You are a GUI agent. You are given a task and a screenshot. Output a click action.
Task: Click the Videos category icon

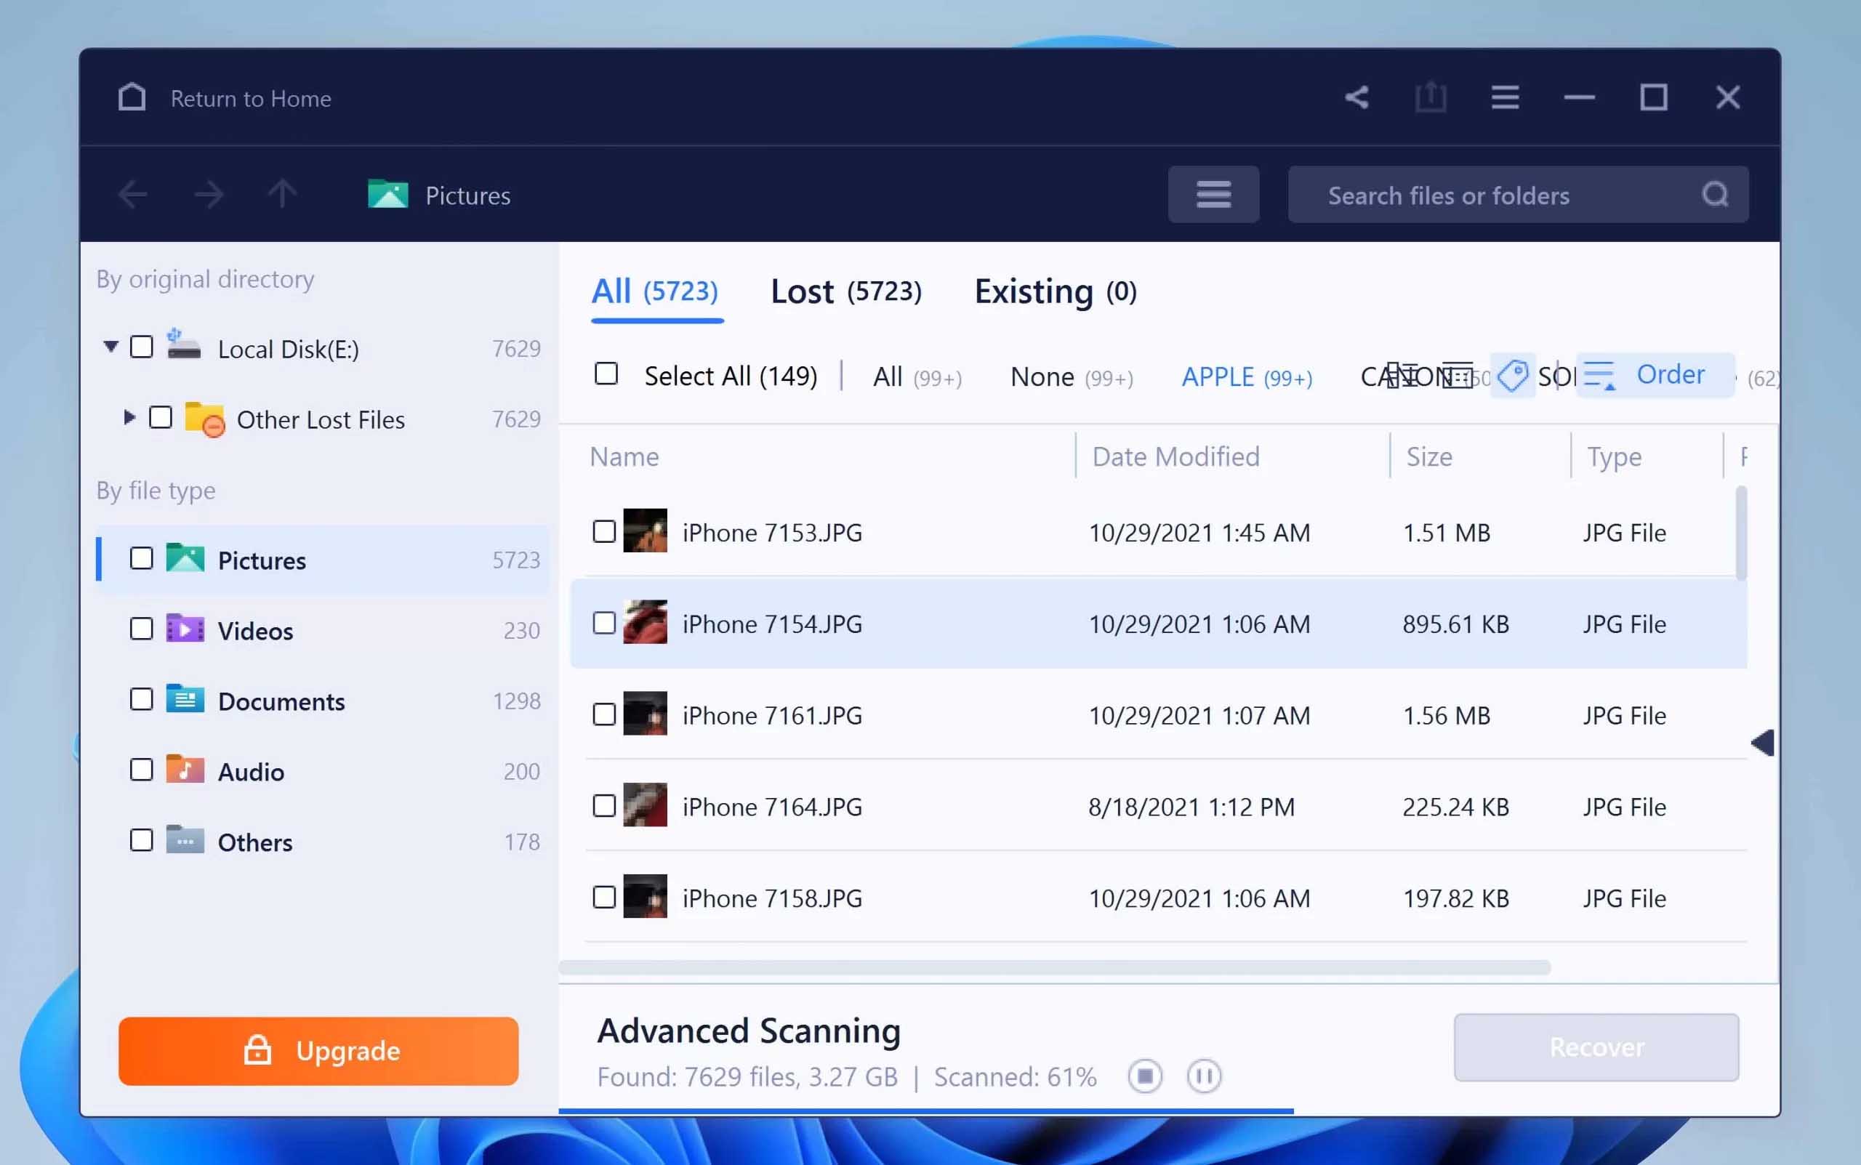click(185, 629)
